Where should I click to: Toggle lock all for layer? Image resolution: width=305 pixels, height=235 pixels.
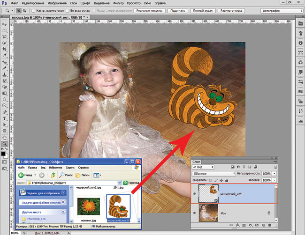(x=227, y=180)
